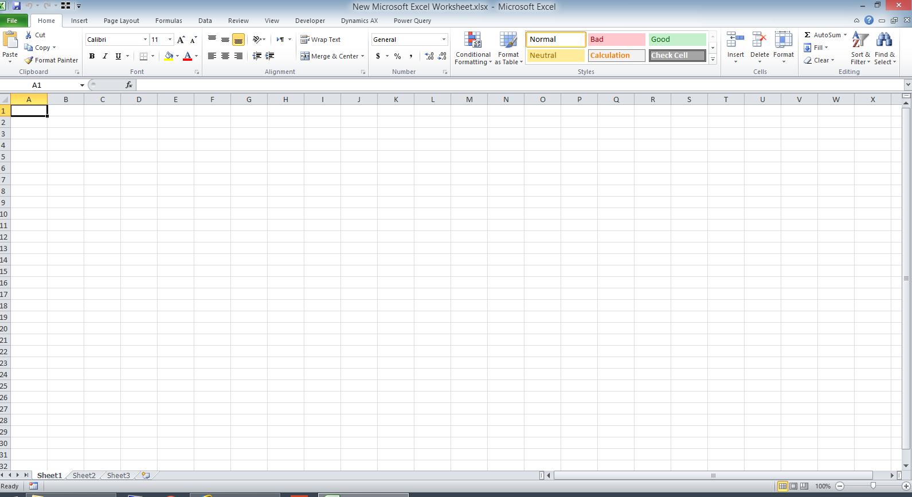Toggle Wrap Text on

coord(320,40)
